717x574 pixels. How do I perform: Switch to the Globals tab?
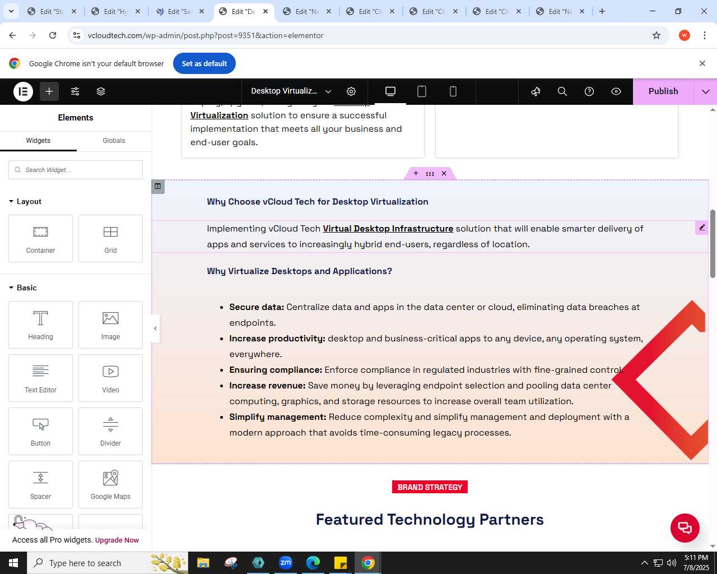[114, 141]
